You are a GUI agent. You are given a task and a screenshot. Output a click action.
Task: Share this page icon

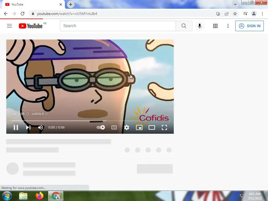point(227,14)
